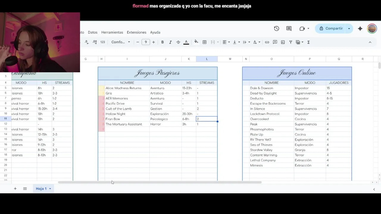Open the horizontal align dropdown

click(226, 42)
